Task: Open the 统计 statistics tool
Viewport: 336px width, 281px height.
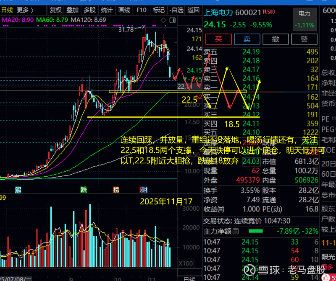Action: pos(107,10)
